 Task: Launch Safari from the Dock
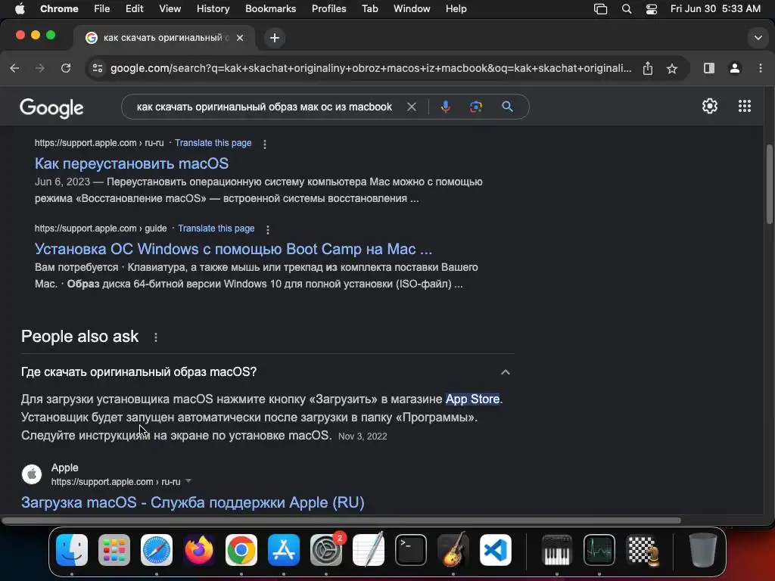(x=157, y=550)
